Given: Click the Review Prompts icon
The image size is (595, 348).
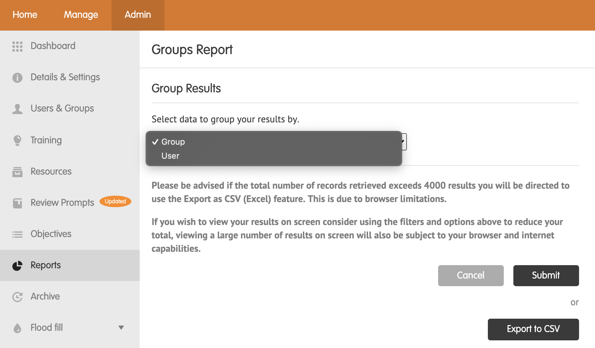Looking at the screenshot, I should point(17,203).
